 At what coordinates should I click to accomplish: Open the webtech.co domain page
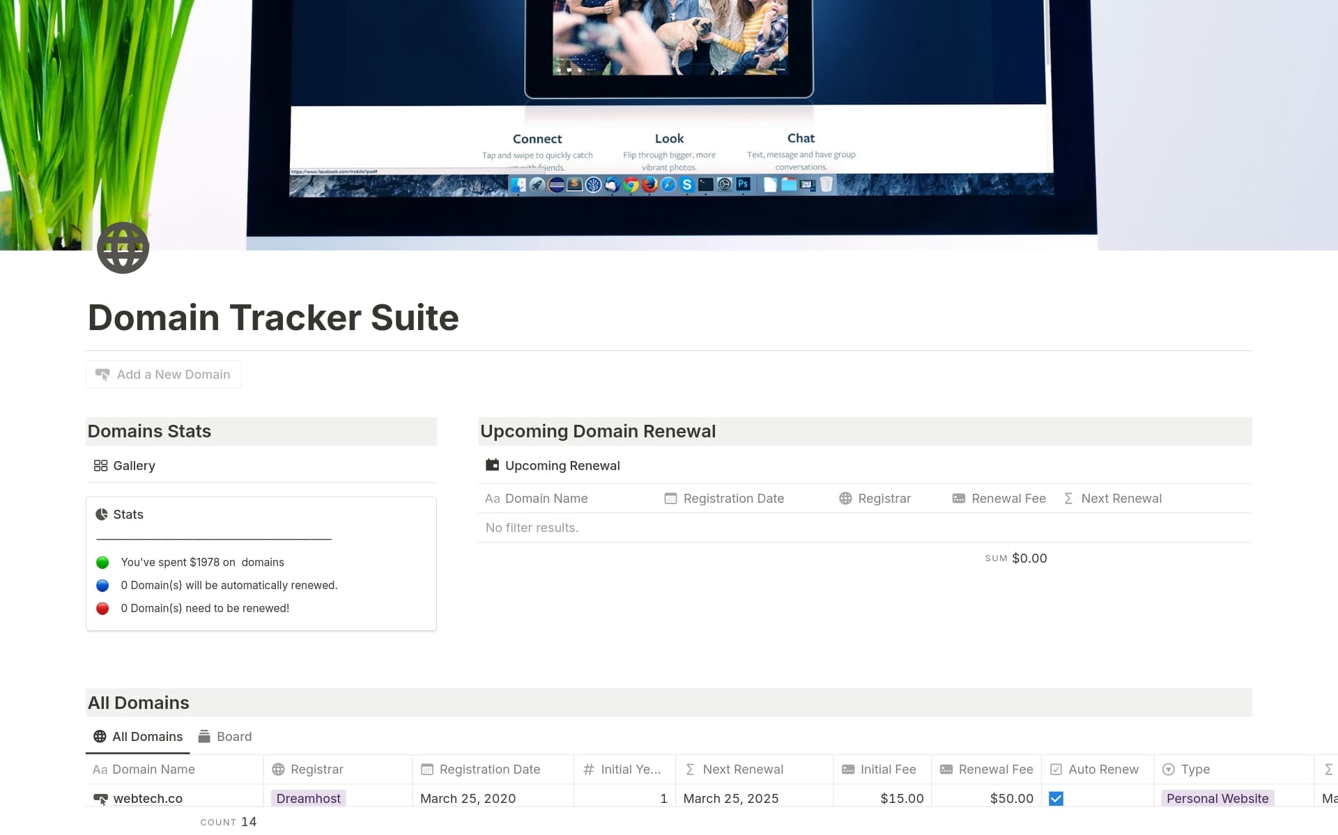148,799
